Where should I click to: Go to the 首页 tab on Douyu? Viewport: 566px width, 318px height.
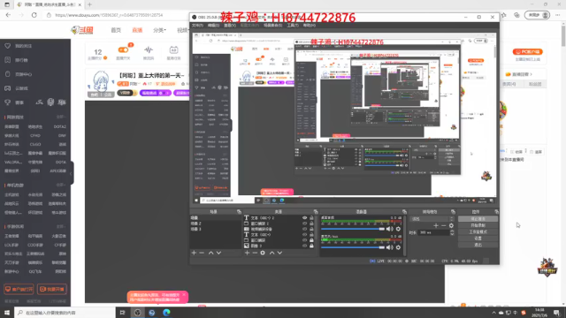[x=116, y=30]
